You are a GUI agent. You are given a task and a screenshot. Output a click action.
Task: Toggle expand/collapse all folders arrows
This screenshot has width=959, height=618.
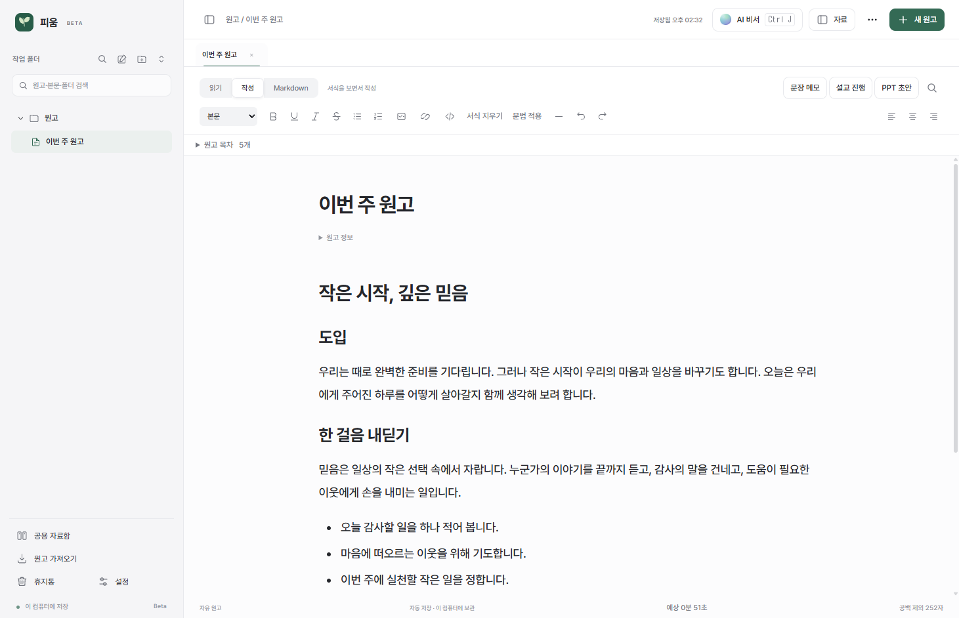pyautogui.click(x=161, y=59)
